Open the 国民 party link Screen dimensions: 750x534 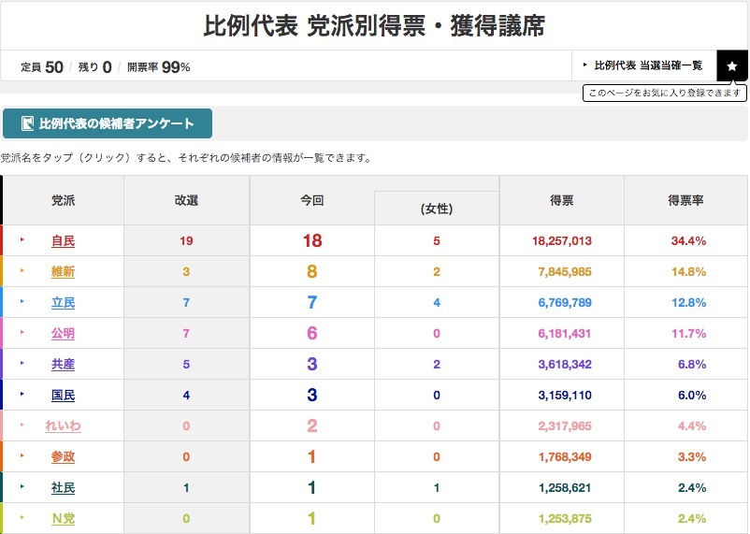click(64, 396)
